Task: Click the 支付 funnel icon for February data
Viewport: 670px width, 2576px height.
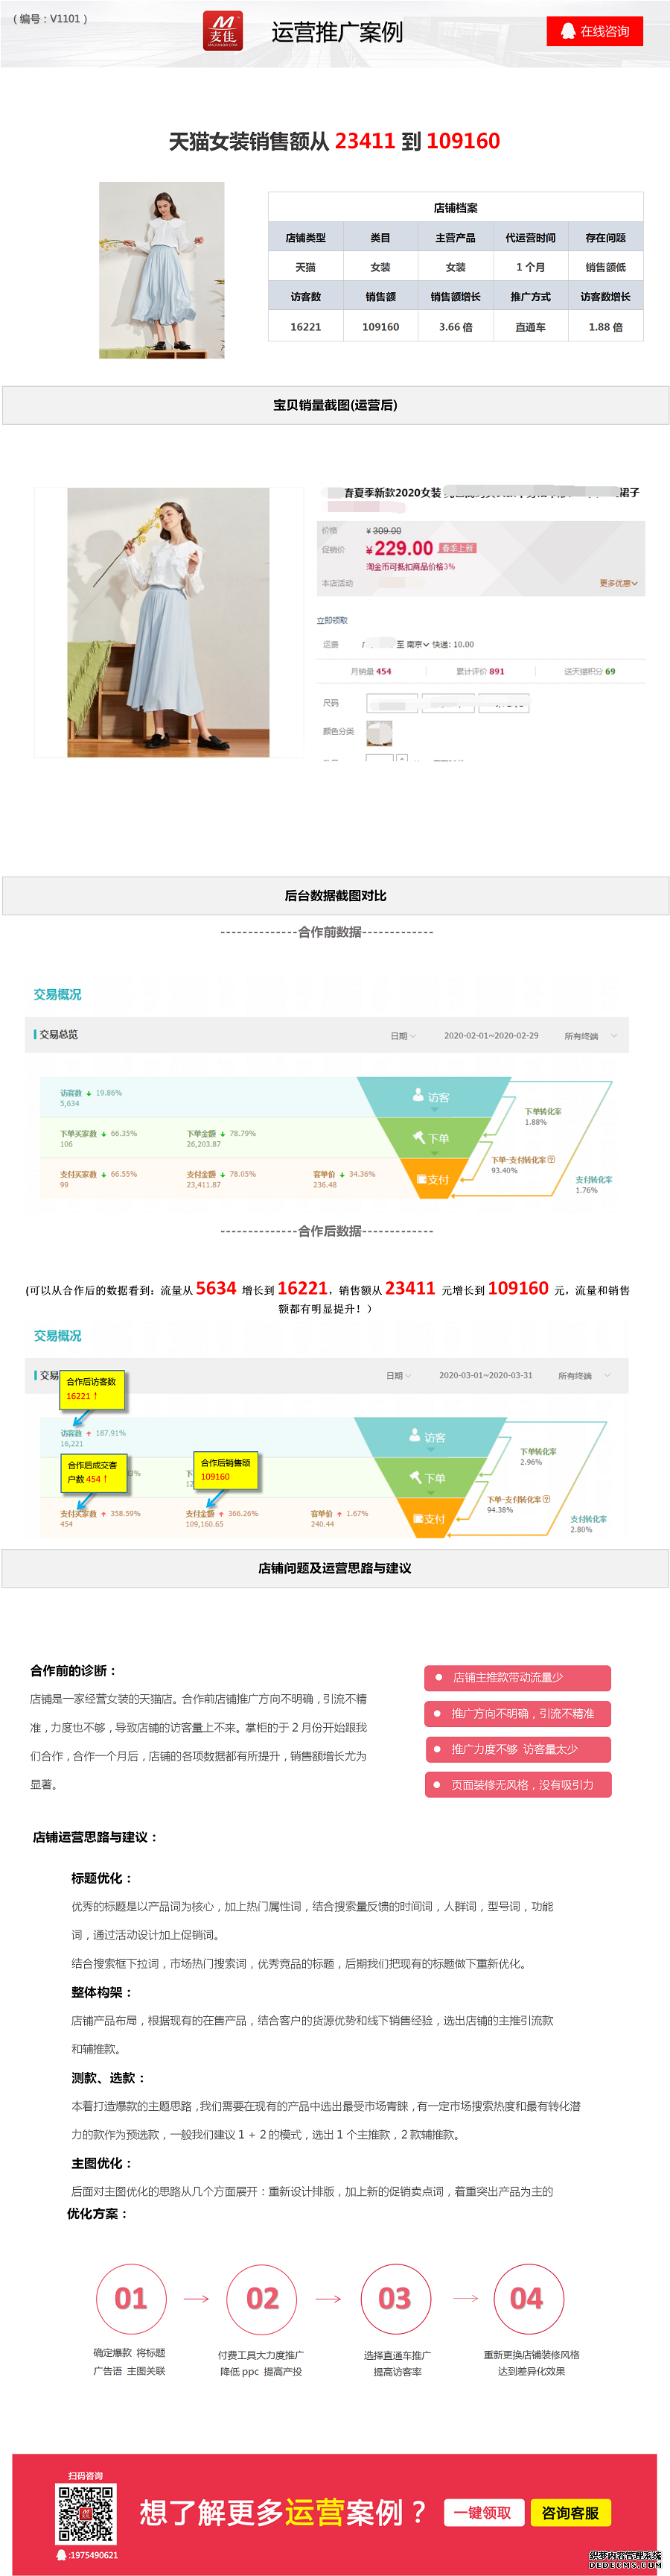Action: coord(431,1180)
